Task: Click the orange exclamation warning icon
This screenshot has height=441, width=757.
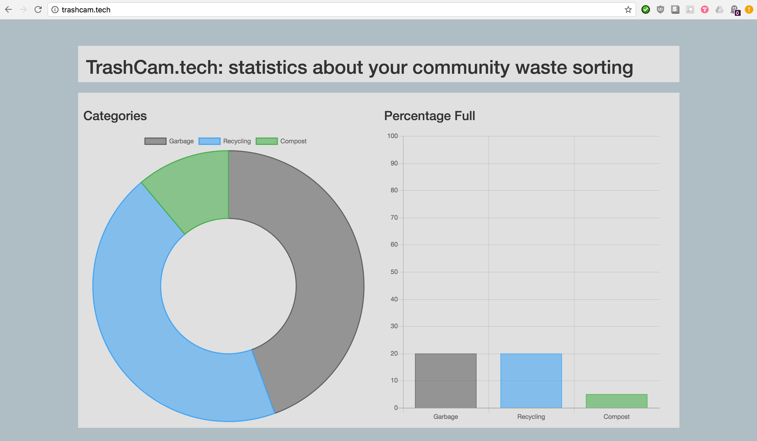Action: (x=749, y=9)
